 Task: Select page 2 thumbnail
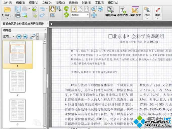pyautogui.click(x=18, y=81)
